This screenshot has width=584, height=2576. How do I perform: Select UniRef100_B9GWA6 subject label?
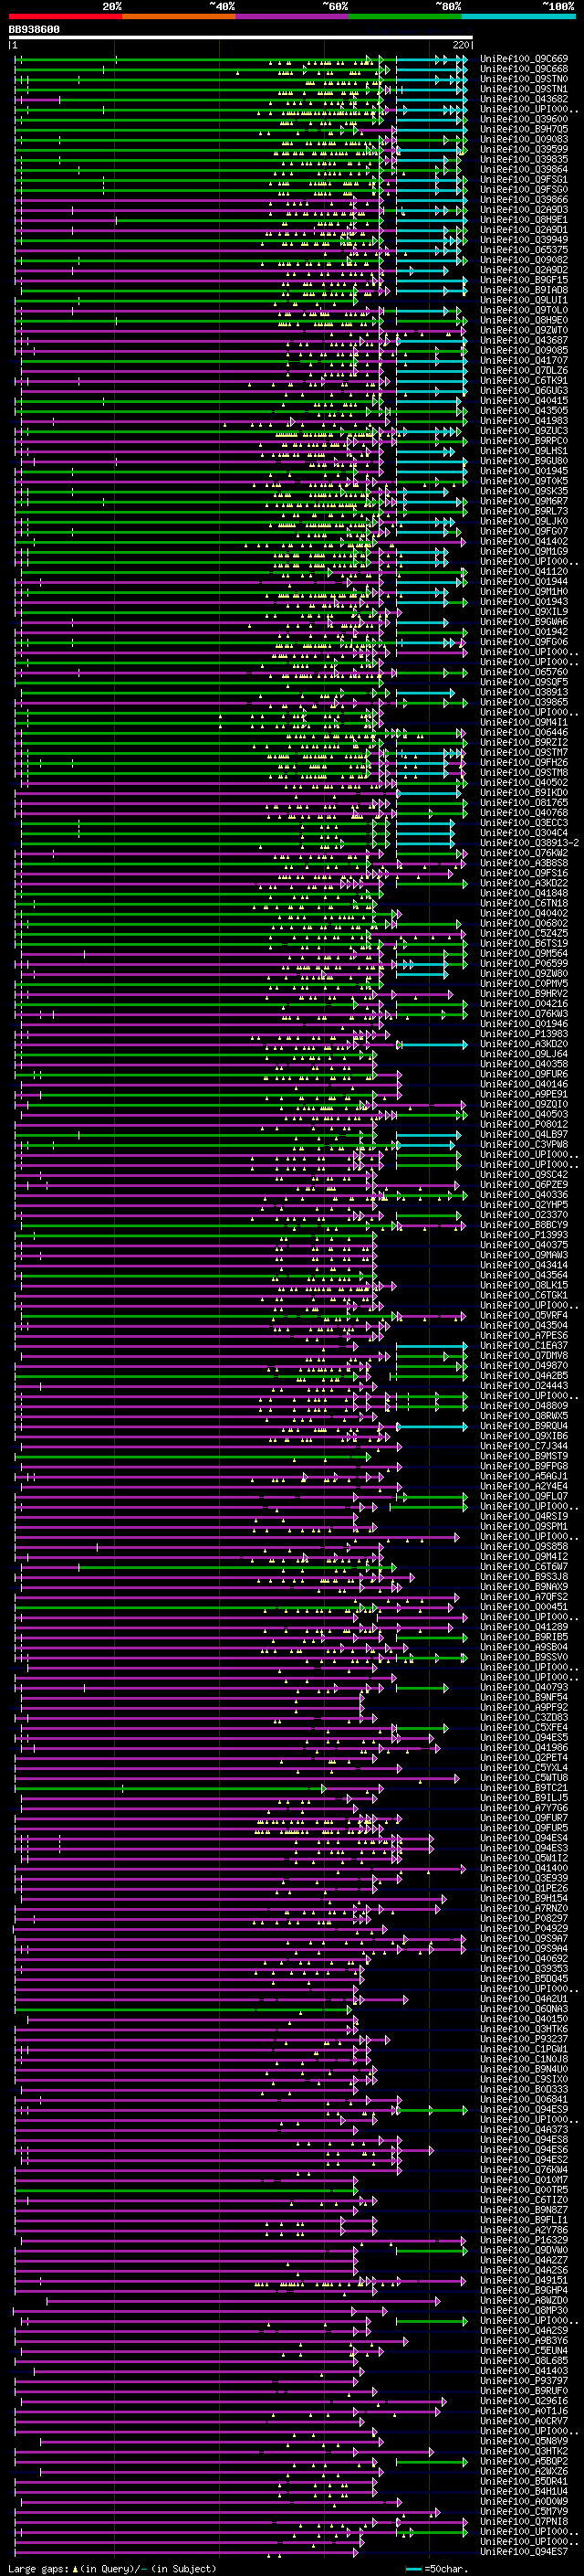click(524, 622)
